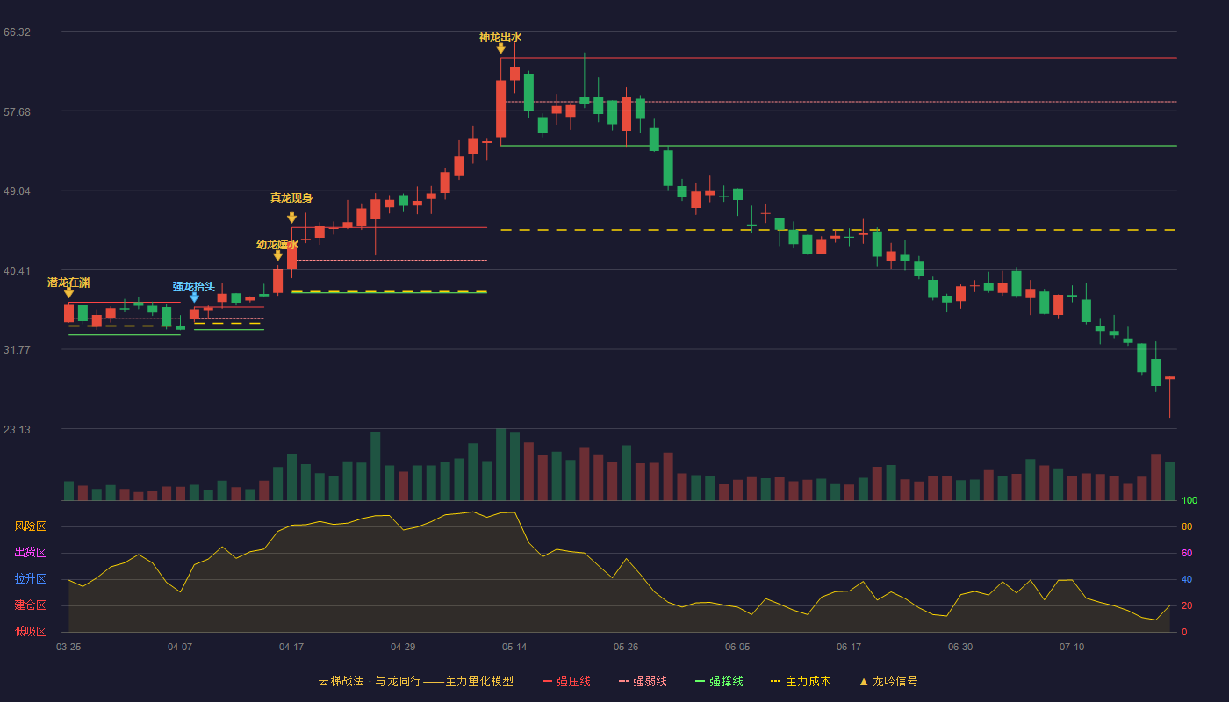Click the 04-17 date axis label
Screen dimensions: 1229x702
[x=291, y=647]
